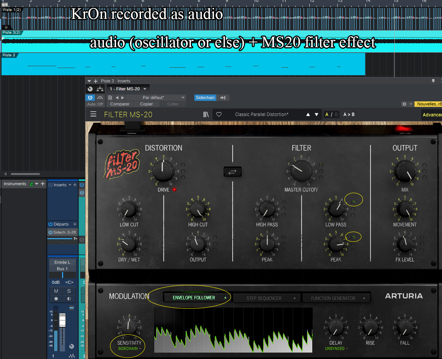This screenshot has width=442, height=359.
Task: Copy settings with A > B button
Action: [x=349, y=115]
